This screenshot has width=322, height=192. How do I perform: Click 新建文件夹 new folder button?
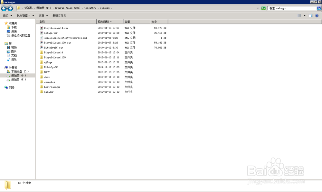59,15
